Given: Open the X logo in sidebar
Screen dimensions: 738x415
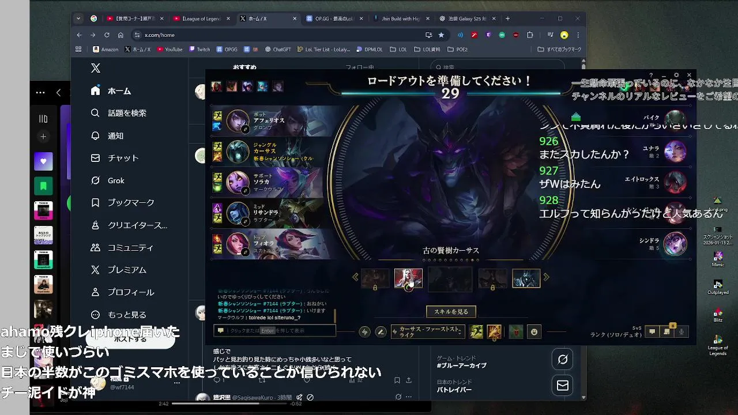Looking at the screenshot, I should pyautogui.click(x=96, y=68).
